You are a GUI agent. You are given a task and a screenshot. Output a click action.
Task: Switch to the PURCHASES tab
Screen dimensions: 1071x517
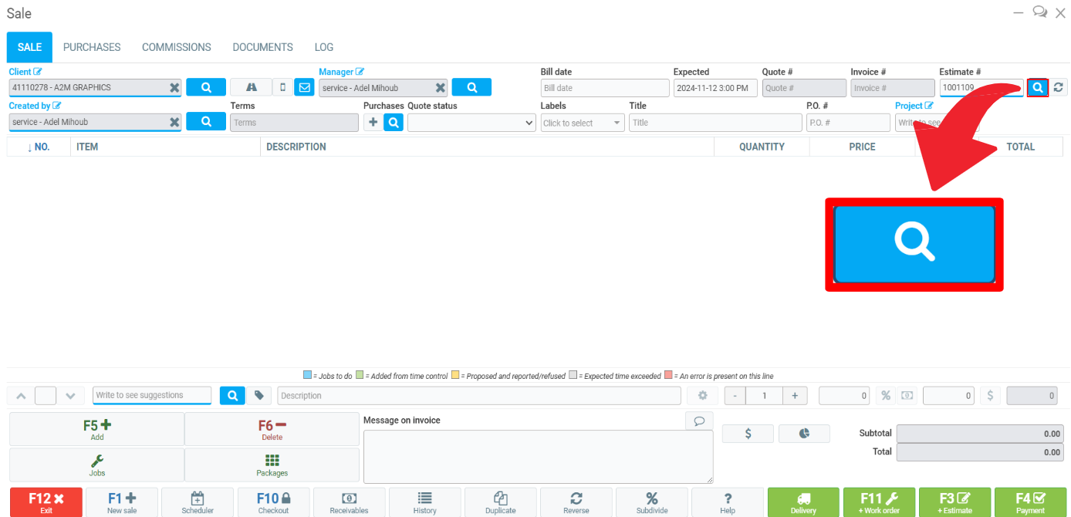pos(92,47)
